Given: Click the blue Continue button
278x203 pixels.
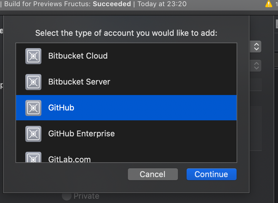Looking at the screenshot, I should pyautogui.click(x=212, y=174).
